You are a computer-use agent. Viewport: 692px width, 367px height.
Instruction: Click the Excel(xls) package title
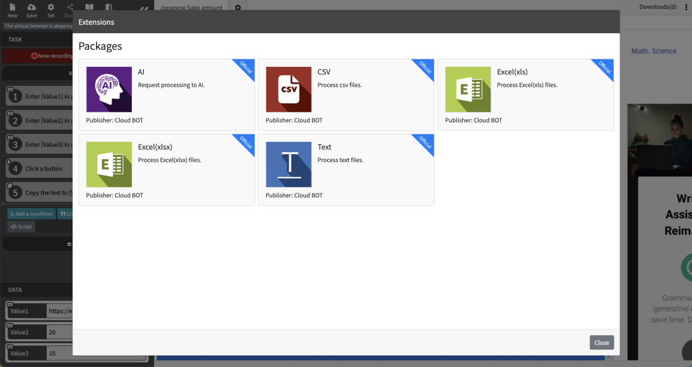pyautogui.click(x=512, y=72)
